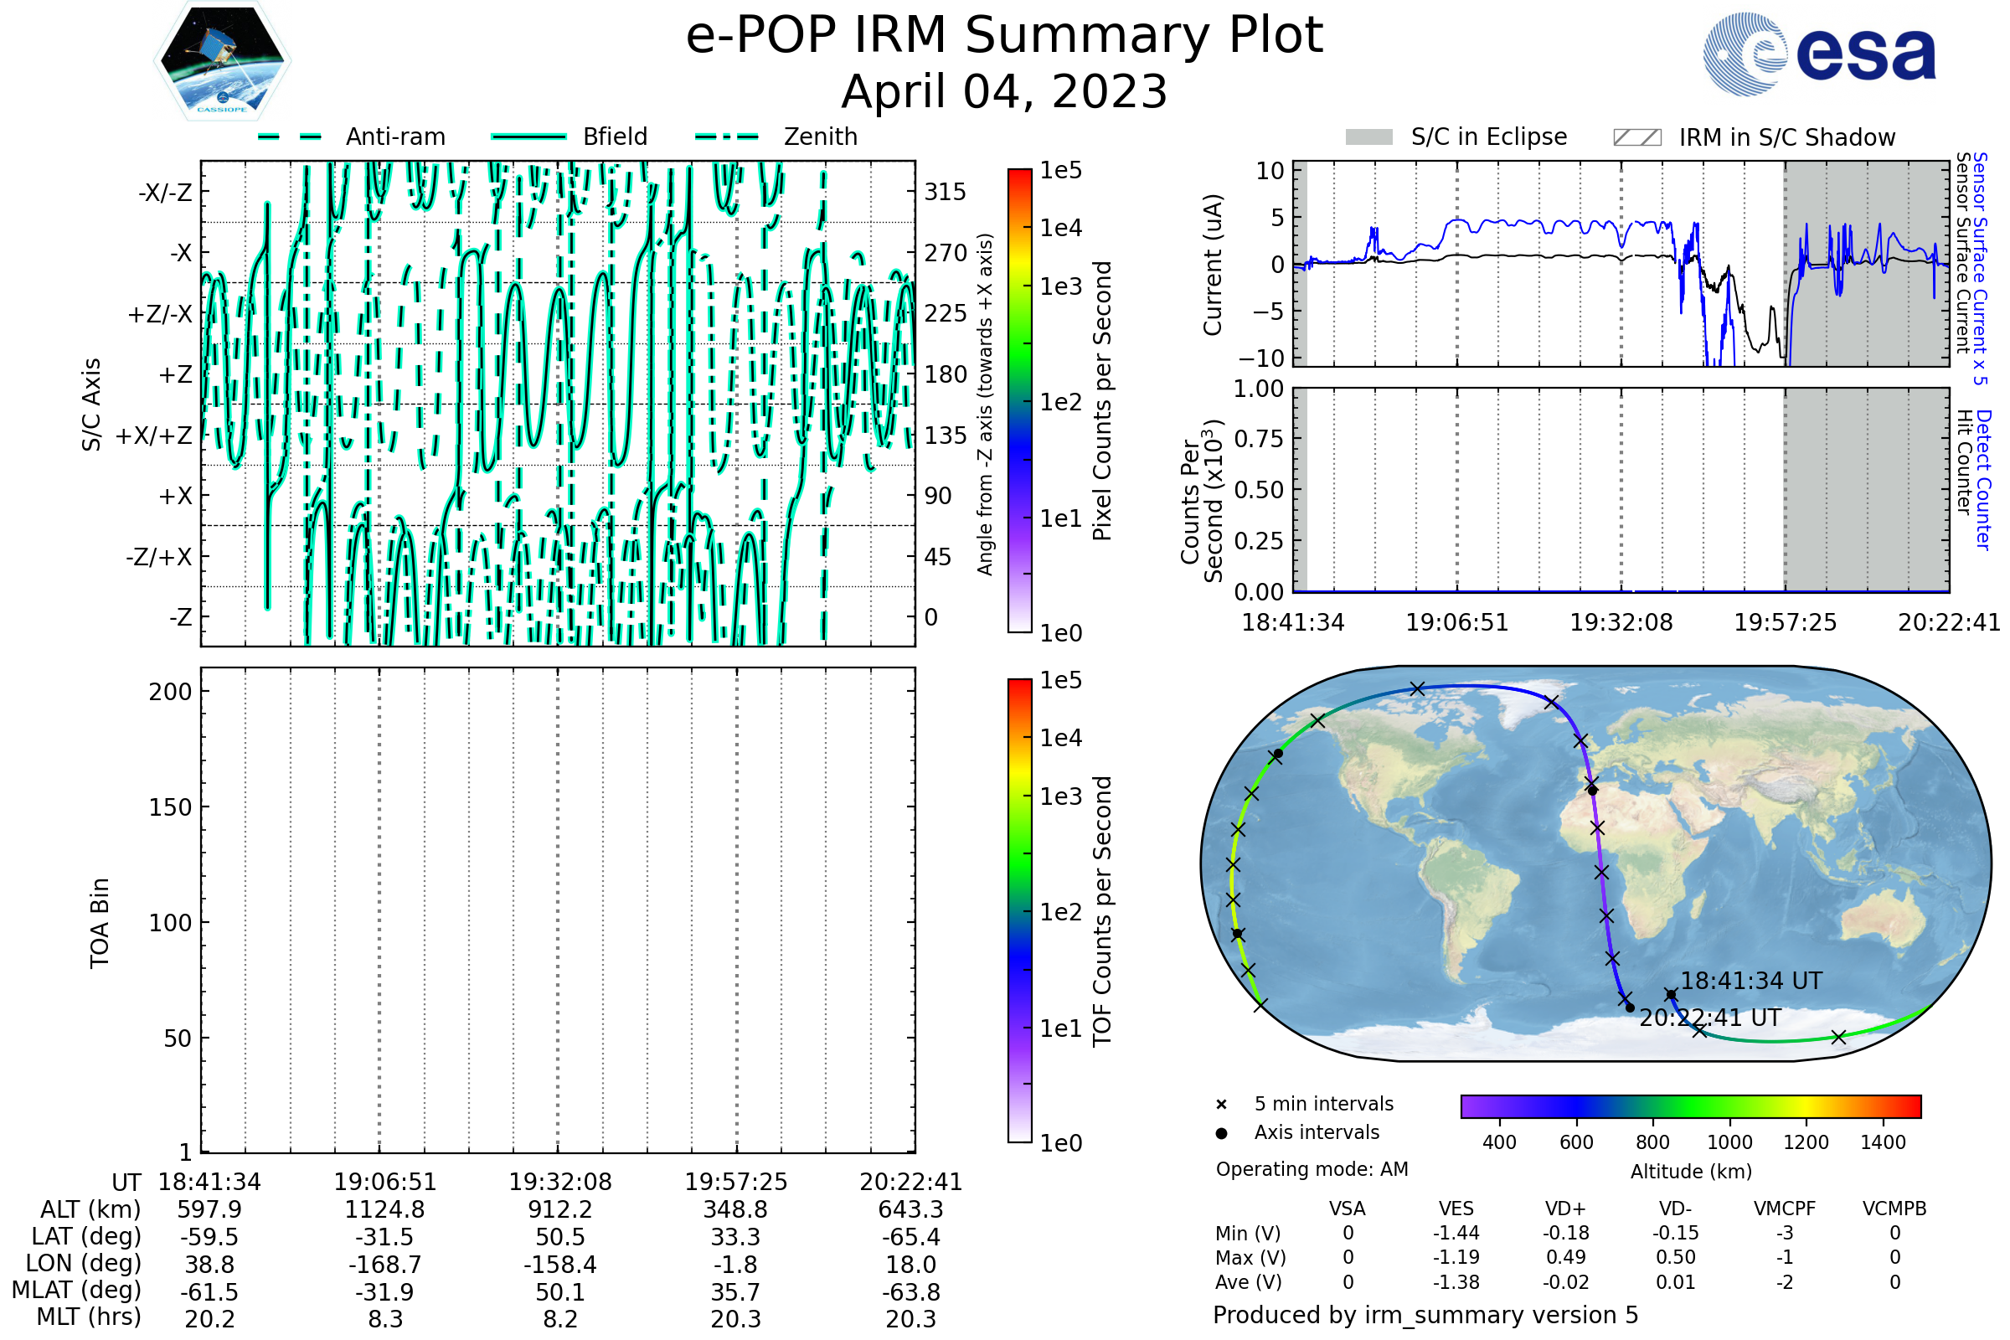Click the Zenith dash-dot legend line

(x=727, y=137)
